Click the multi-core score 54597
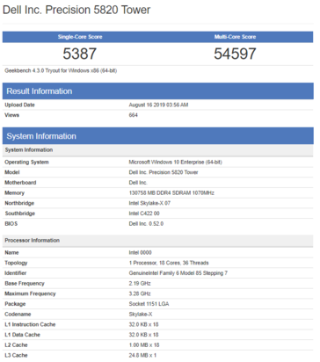Viewport: 320px width, 362px height. pyautogui.click(x=235, y=54)
